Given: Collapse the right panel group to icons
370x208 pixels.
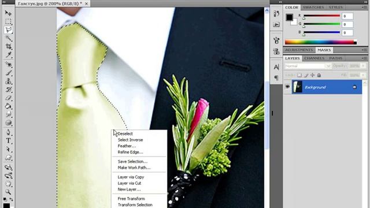Looking at the screenshot, I should tap(365, 2).
